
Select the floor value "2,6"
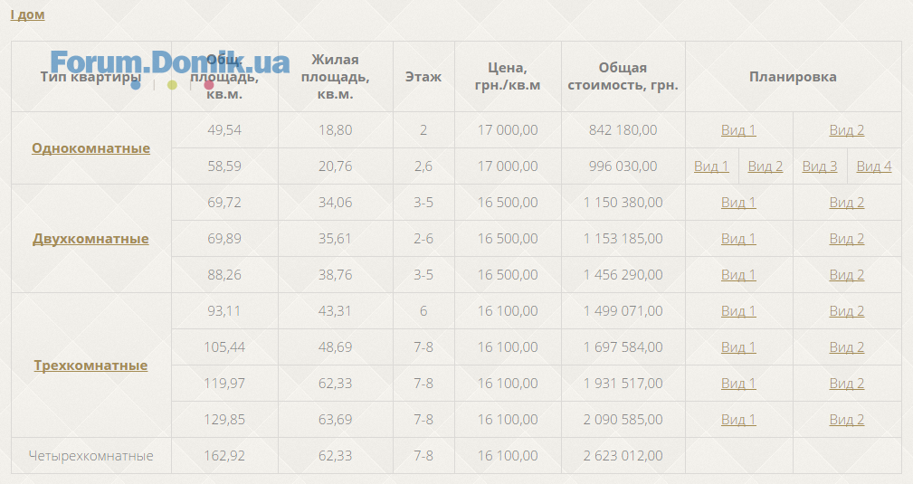[423, 166]
